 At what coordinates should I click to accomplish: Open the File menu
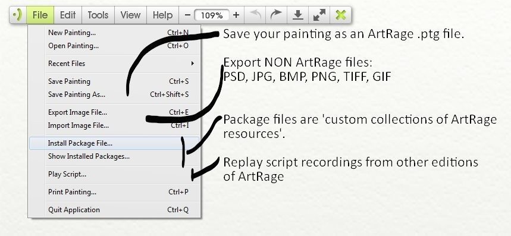tap(40, 15)
